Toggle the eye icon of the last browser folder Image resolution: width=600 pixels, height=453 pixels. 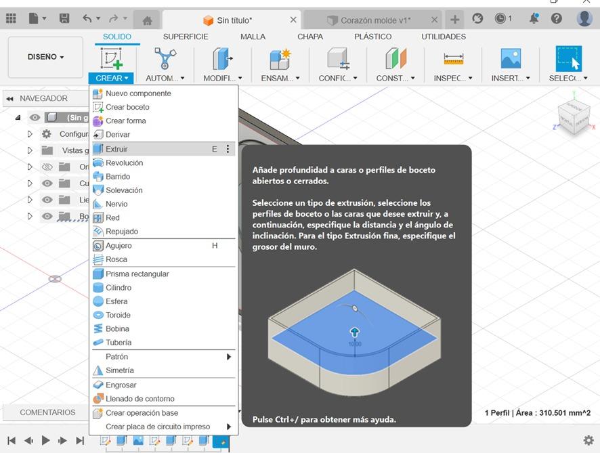coord(47,217)
